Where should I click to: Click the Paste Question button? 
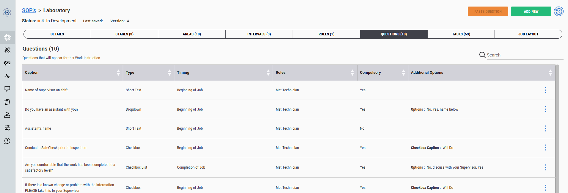pos(488,12)
